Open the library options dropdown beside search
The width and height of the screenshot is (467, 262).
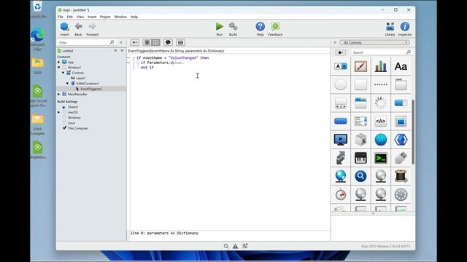(341, 52)
